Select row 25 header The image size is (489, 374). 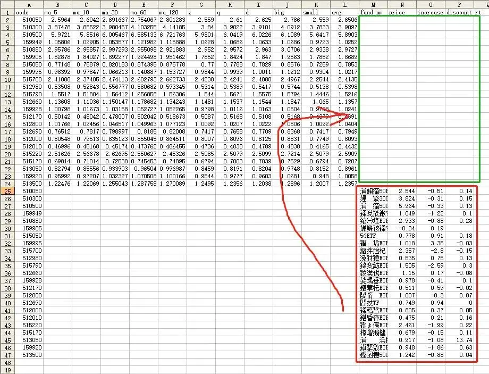7,191
